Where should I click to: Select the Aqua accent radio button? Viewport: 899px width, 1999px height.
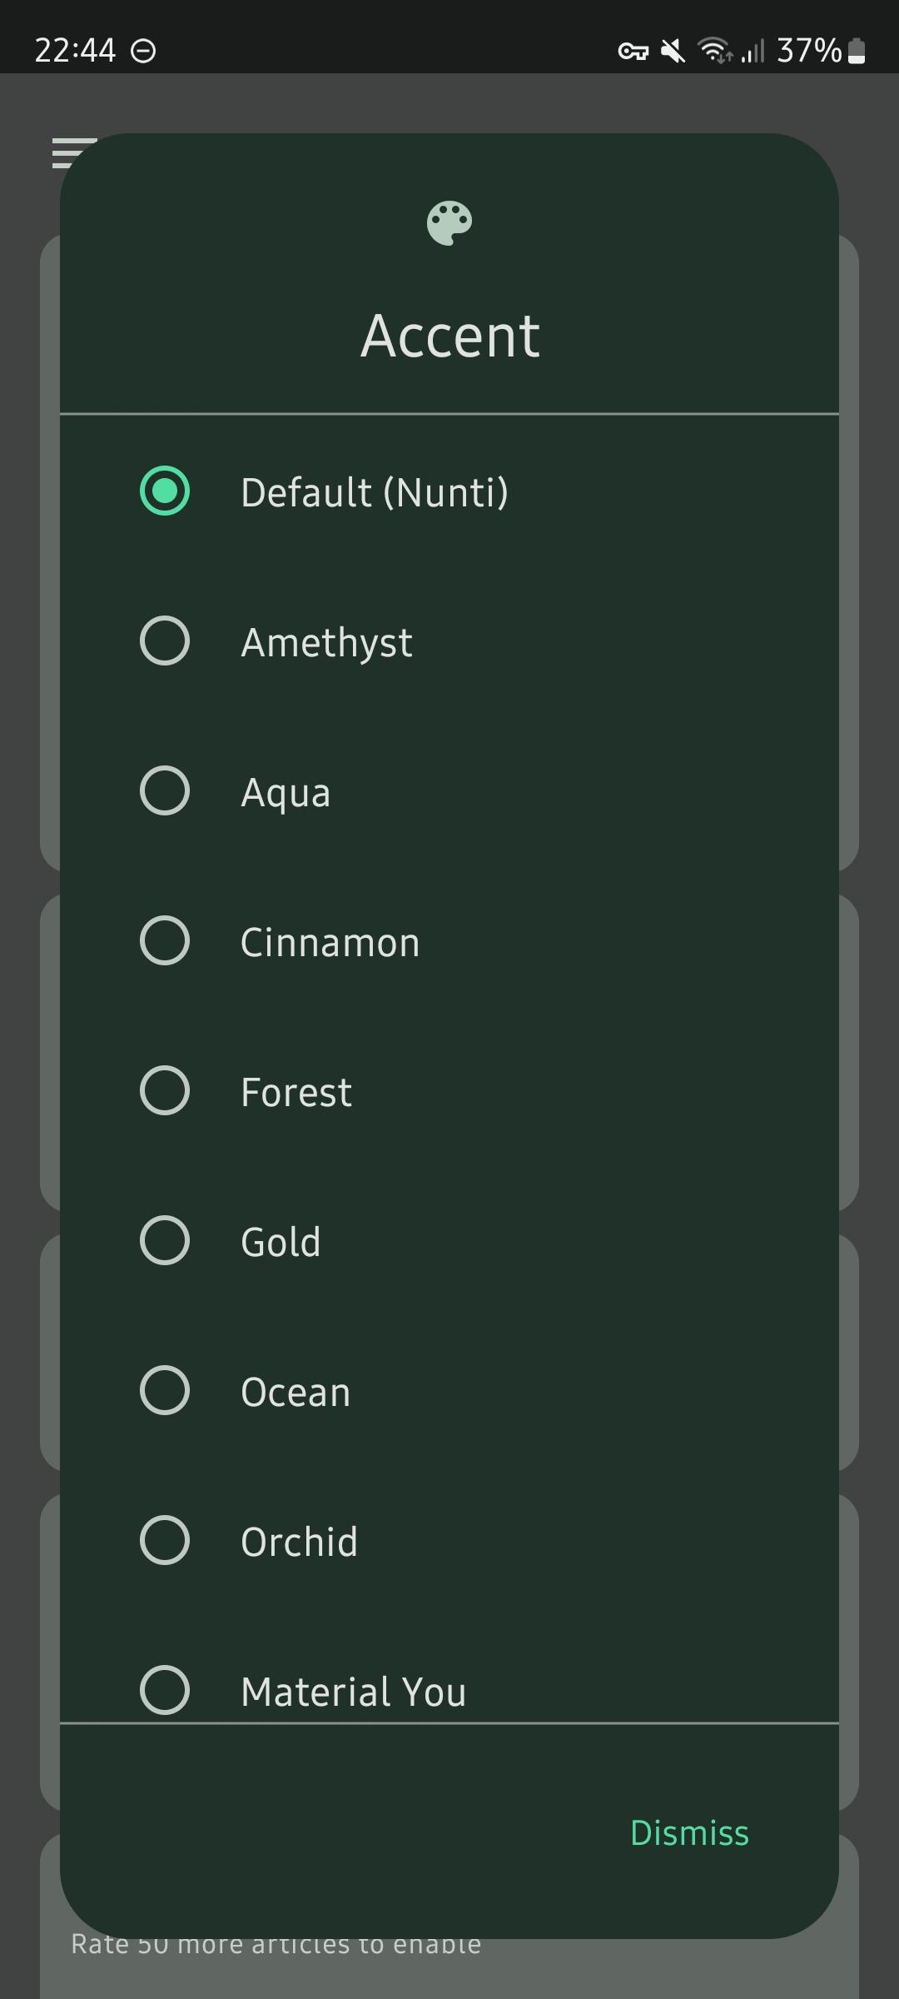(165, 790)
